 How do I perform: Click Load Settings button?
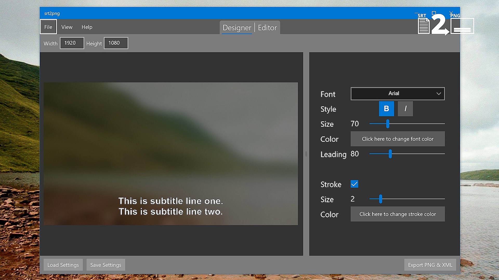click(63, 265)
